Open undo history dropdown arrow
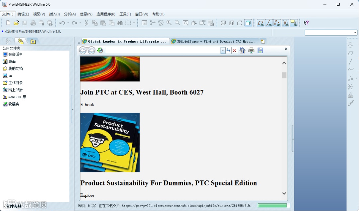359x211 pixels. [x=68, y=23]
